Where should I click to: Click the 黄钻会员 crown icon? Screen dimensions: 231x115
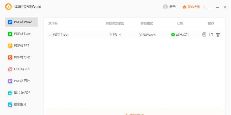[x=184, y=7]
